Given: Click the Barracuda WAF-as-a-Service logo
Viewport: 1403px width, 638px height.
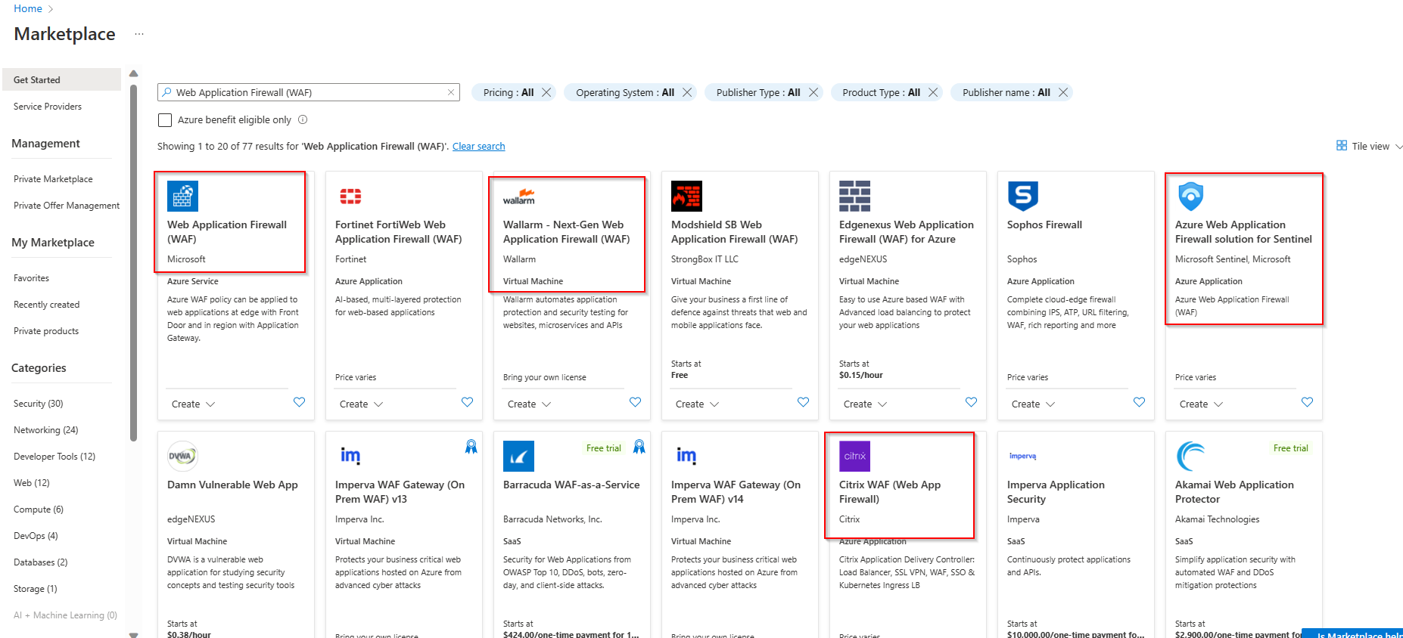Looking at the screenshot, I should click(518, 456).
